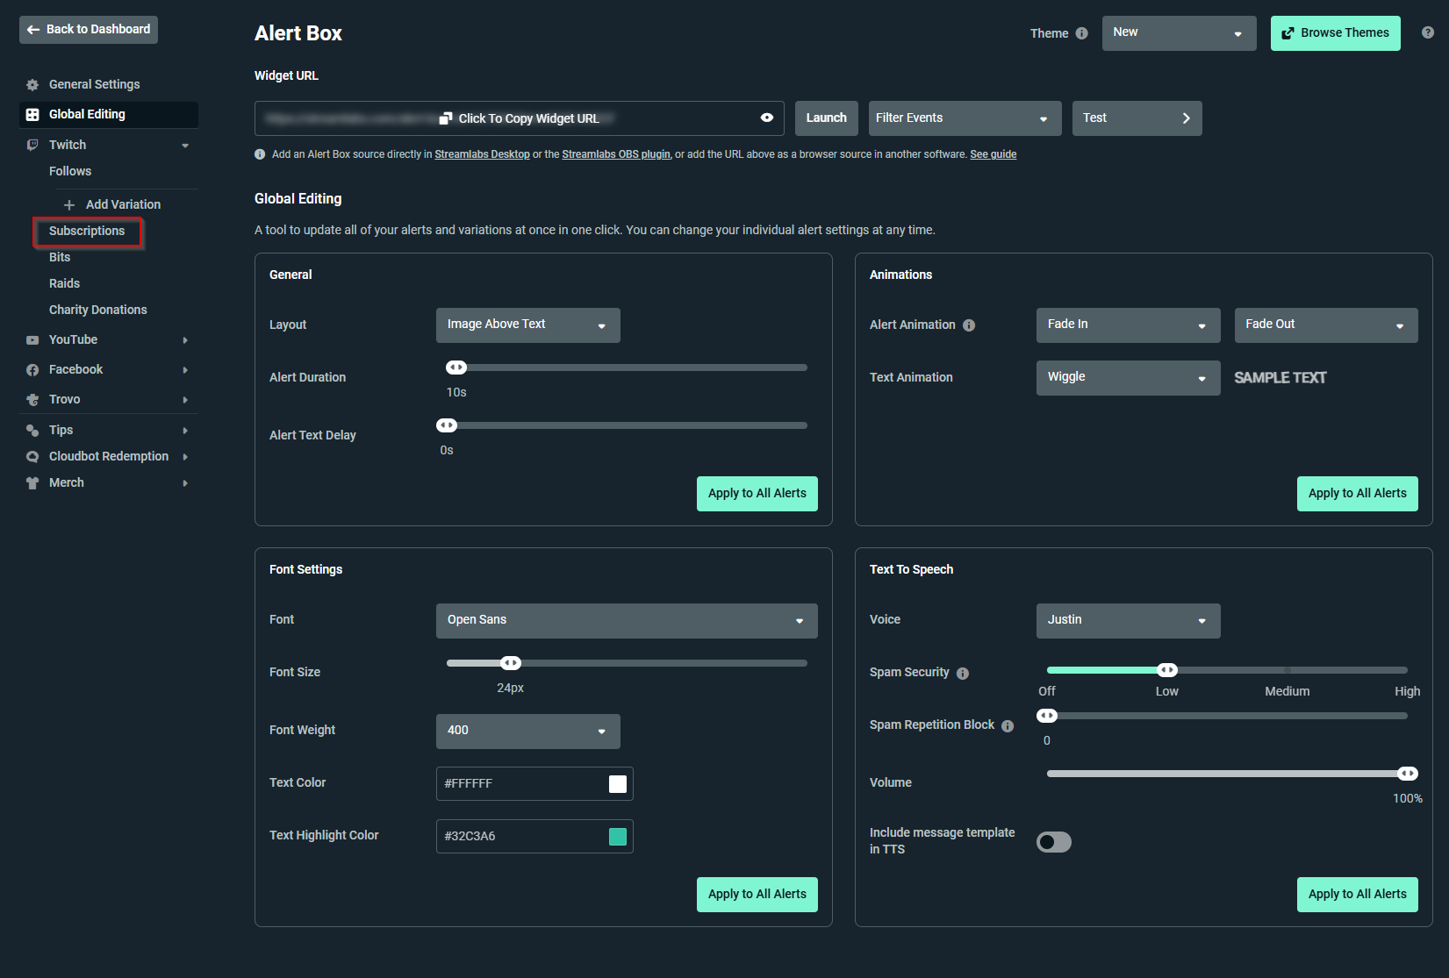Click the white Text Color swatch

coord(618,783)
